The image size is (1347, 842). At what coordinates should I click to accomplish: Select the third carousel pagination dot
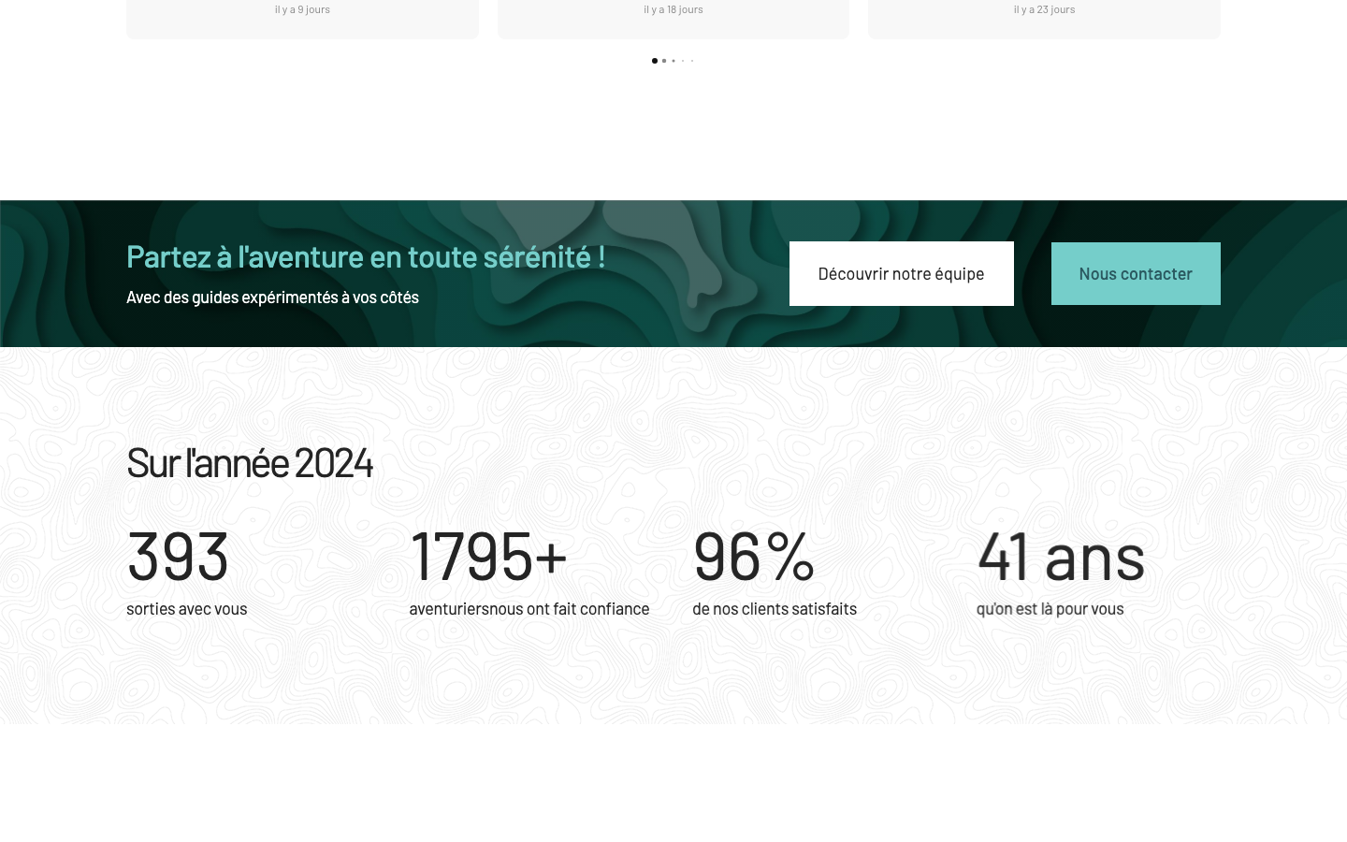pos(673,61)
